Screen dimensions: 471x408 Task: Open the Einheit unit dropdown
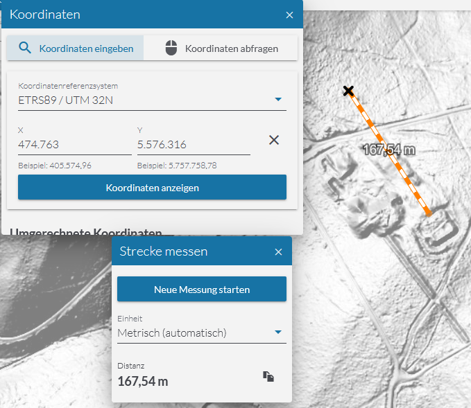click(x=202, y=333)
